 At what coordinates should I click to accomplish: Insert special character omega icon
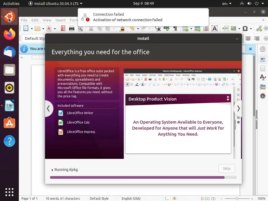(x=245, y=28)
